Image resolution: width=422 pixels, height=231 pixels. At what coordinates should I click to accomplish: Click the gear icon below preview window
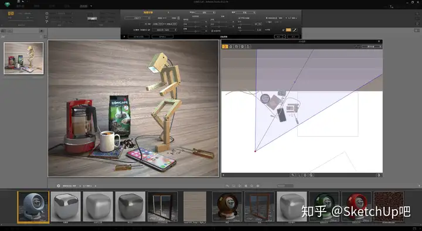coord(59,186)
